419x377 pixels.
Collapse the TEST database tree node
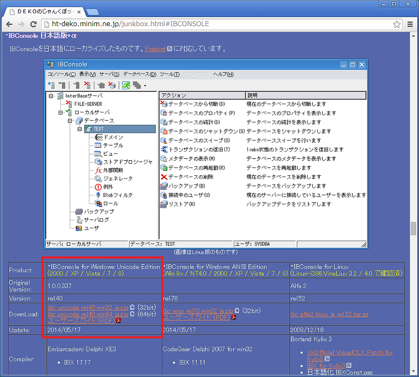[x=80, y=129]
